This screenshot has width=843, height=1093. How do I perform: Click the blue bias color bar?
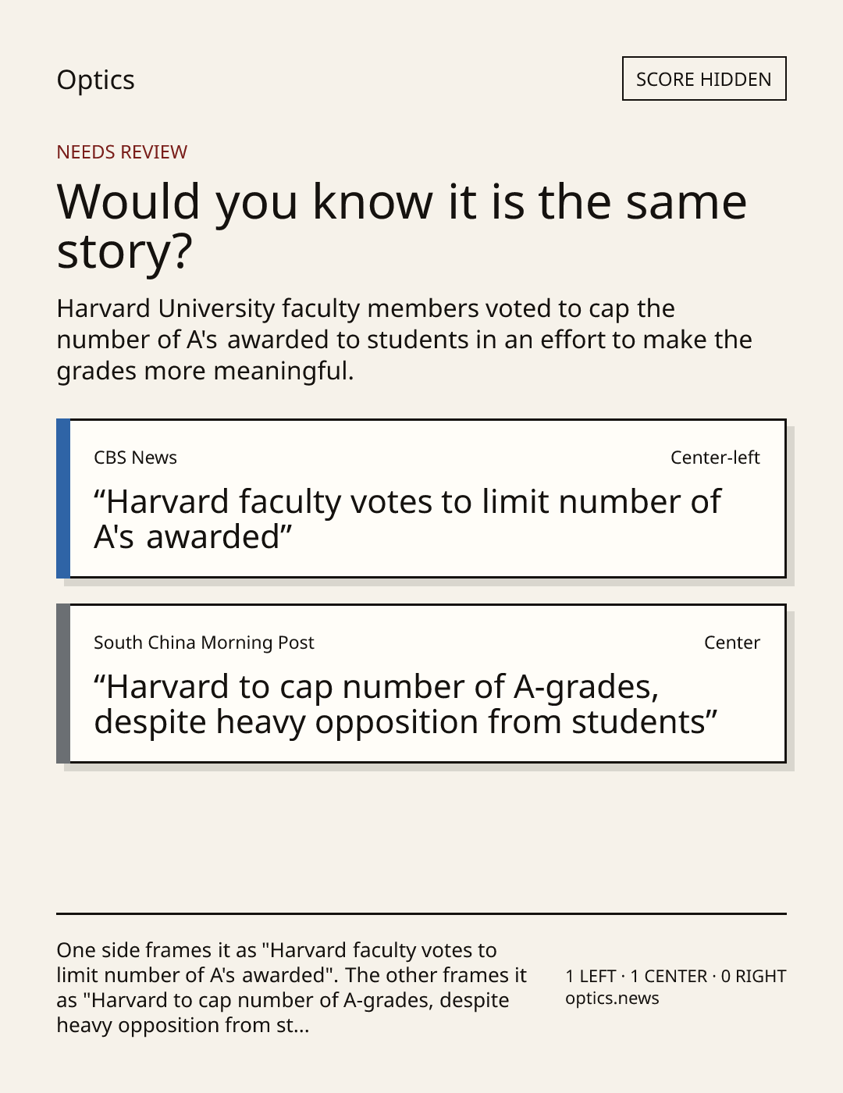(x=63, y=499)
